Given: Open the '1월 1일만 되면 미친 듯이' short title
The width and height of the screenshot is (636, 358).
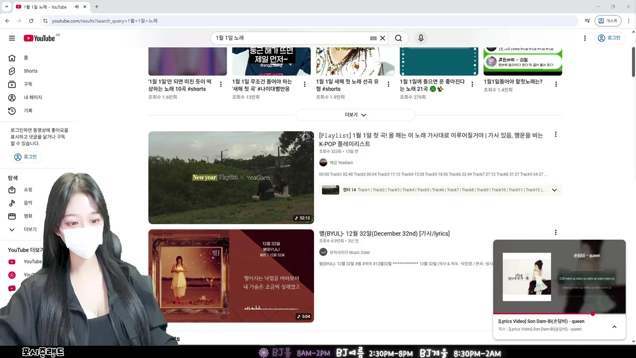Looking at the screenshot, I should 180,85.
